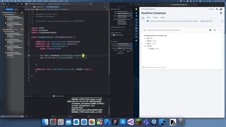Screen dimensions: 226x127
Task: Open Project Overview home icon in Firebase sidebar
Action: tap(136, 13)
